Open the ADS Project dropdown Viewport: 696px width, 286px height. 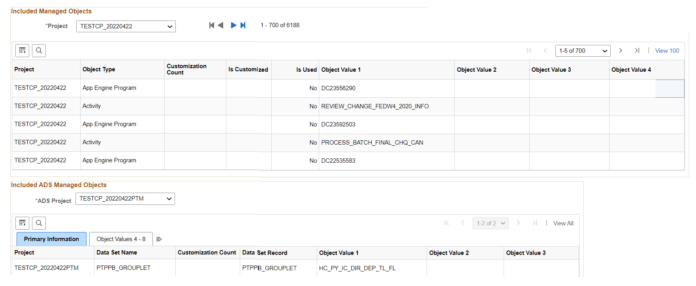click(125, 199)
